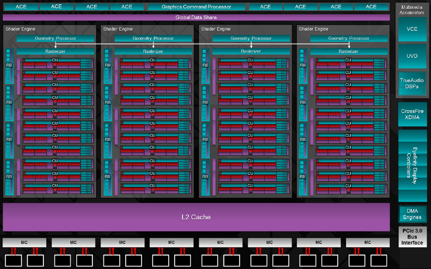Select the rightmost ACE block
Viewport: 431px width, 269px height.
click(x=371, y=7)
